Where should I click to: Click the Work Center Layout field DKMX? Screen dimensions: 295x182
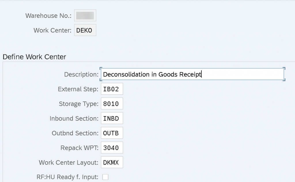[x=112, y=162]
